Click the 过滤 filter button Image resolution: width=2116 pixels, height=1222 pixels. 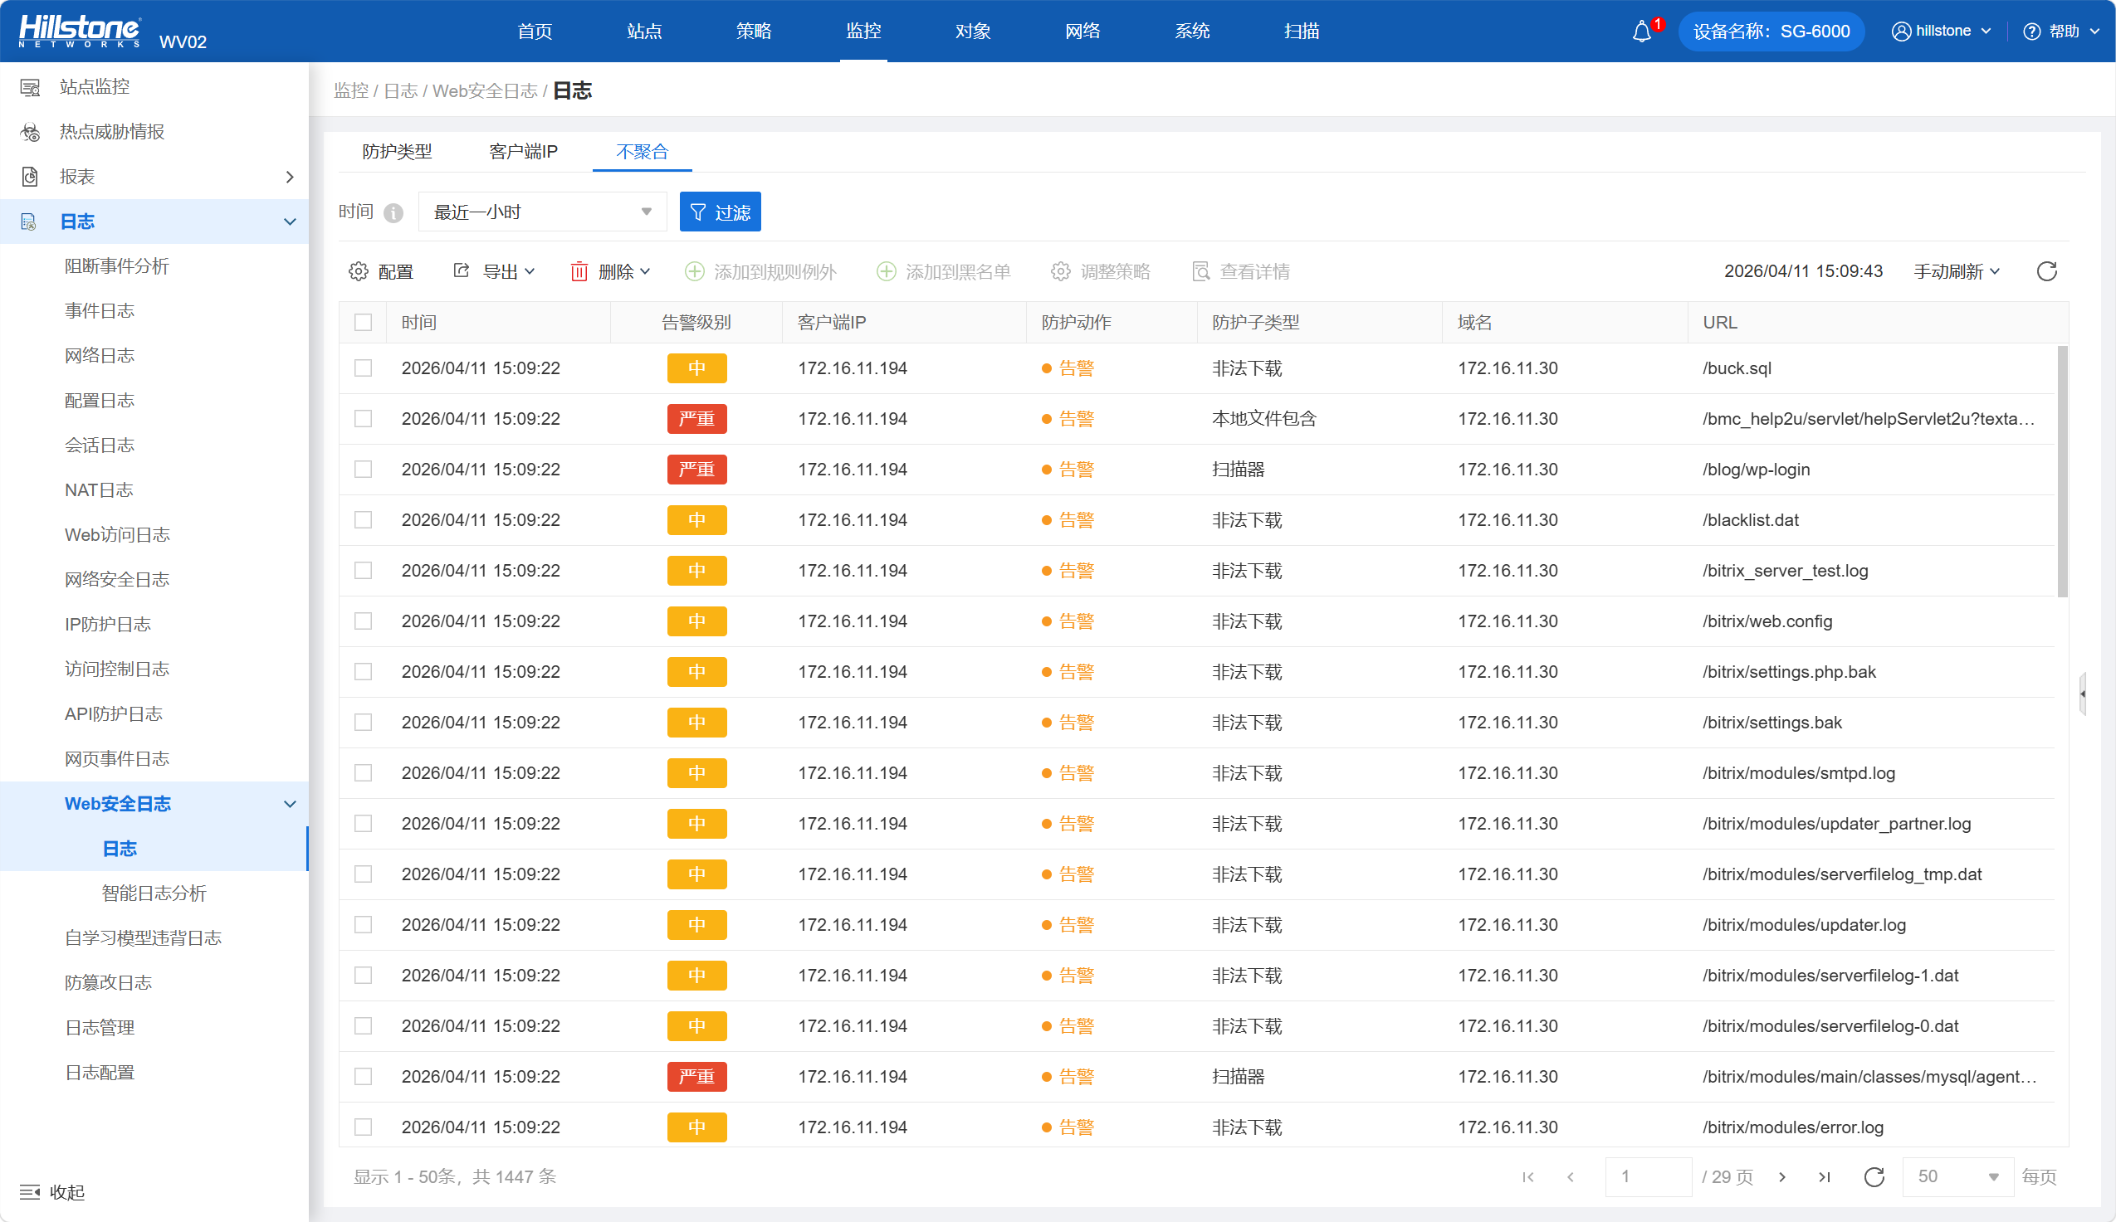pos(720,212)
